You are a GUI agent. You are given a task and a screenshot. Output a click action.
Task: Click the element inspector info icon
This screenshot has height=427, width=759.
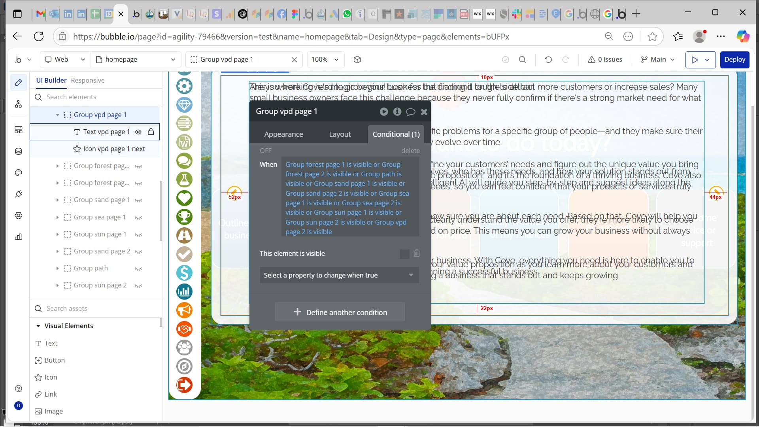pos(397,112)
